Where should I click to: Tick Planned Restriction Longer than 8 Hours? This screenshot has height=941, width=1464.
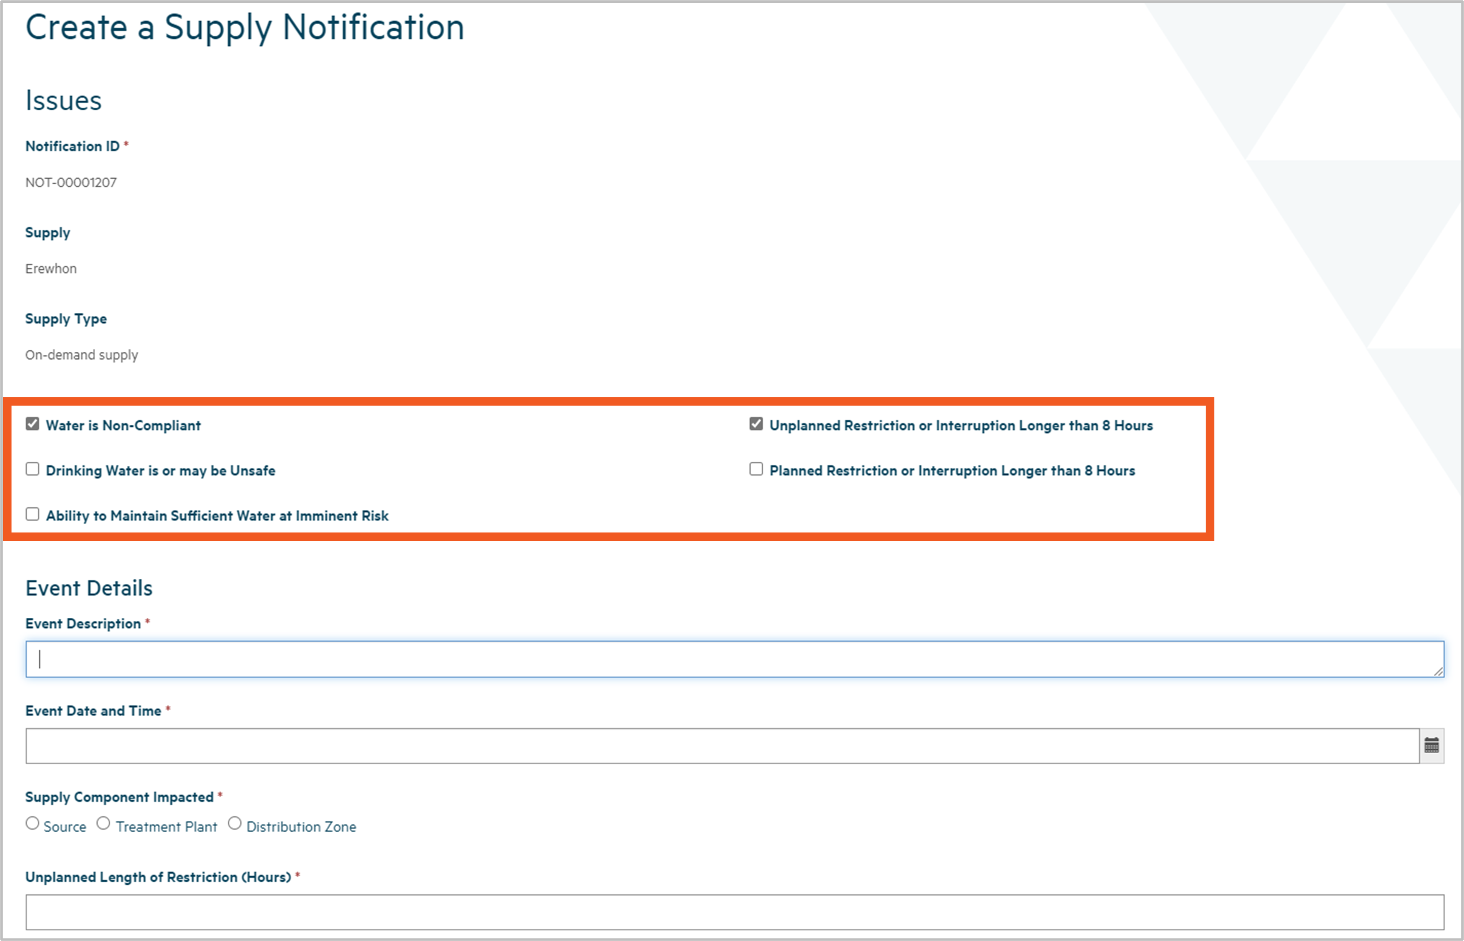coord(756,469)
